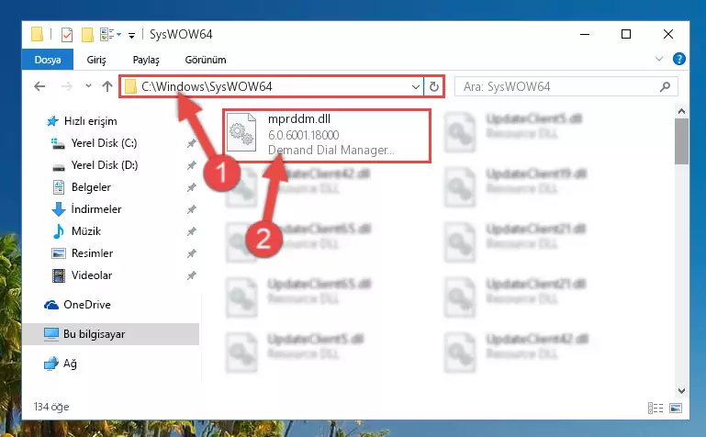Click the address bar path C:\Windows\SysWOW64
Image resolution: width=706 pixels, height=437 pixels.
pos(207,86)
